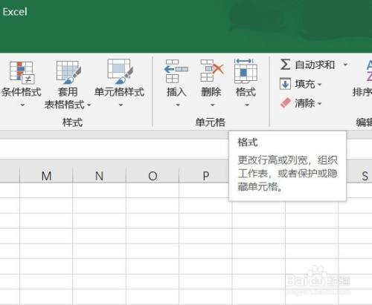Select column N header

pyautogui.click(x=100, y=175)
